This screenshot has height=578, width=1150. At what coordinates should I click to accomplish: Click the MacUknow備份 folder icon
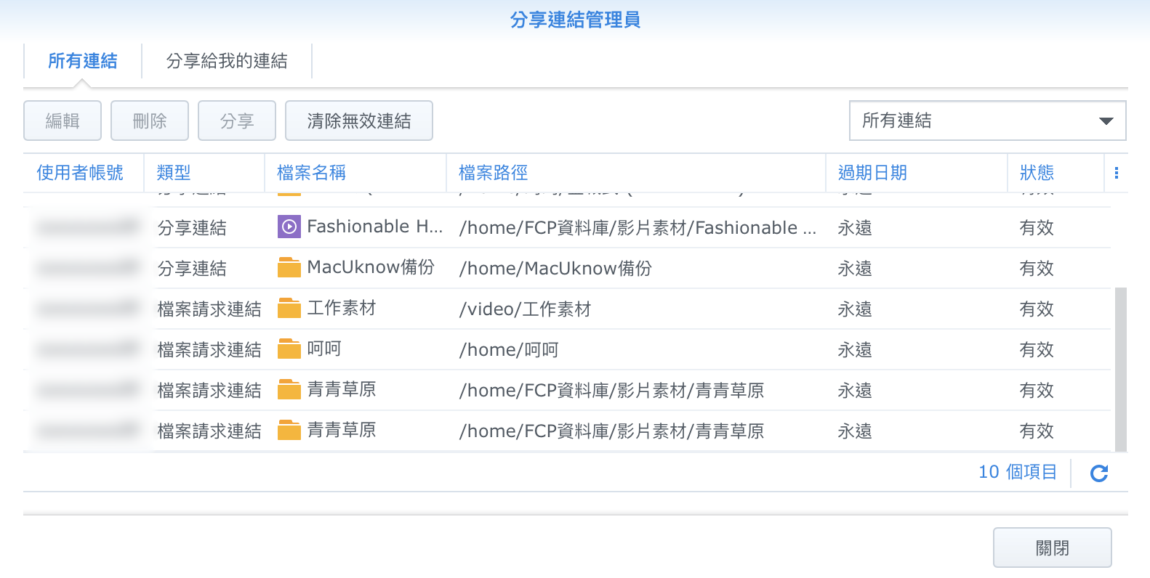click(289, 268)
